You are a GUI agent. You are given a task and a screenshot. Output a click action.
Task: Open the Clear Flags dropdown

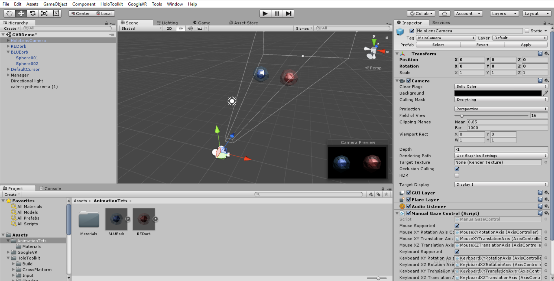[x=501, y=86]
